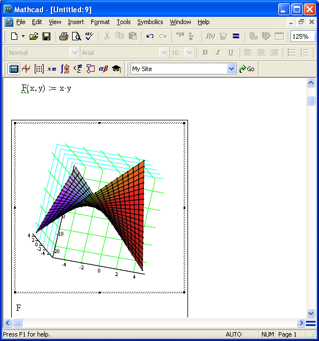Toggle center text alignment button

[x=261, y=53]
